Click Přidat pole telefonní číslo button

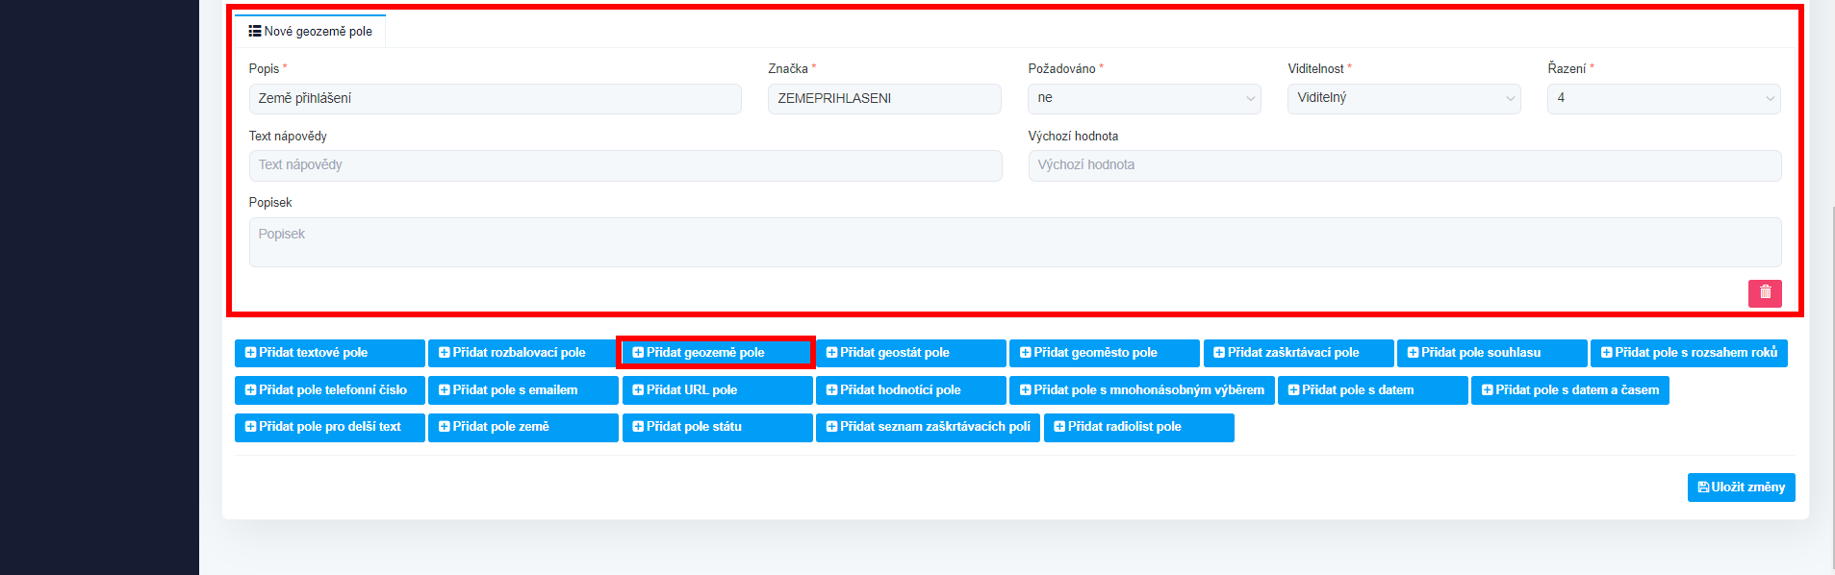(329, 390)
